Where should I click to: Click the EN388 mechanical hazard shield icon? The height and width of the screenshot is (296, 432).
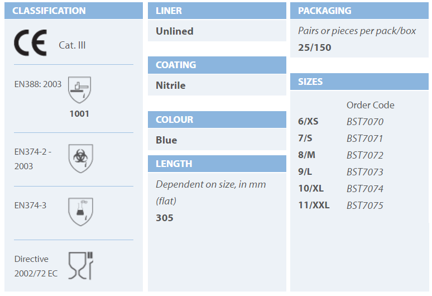pyautogui.click(x=79, y=89)
